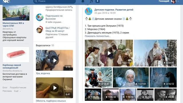
Task: Play the 2:18:47 video thumbnail
Action: pos(98,78)
